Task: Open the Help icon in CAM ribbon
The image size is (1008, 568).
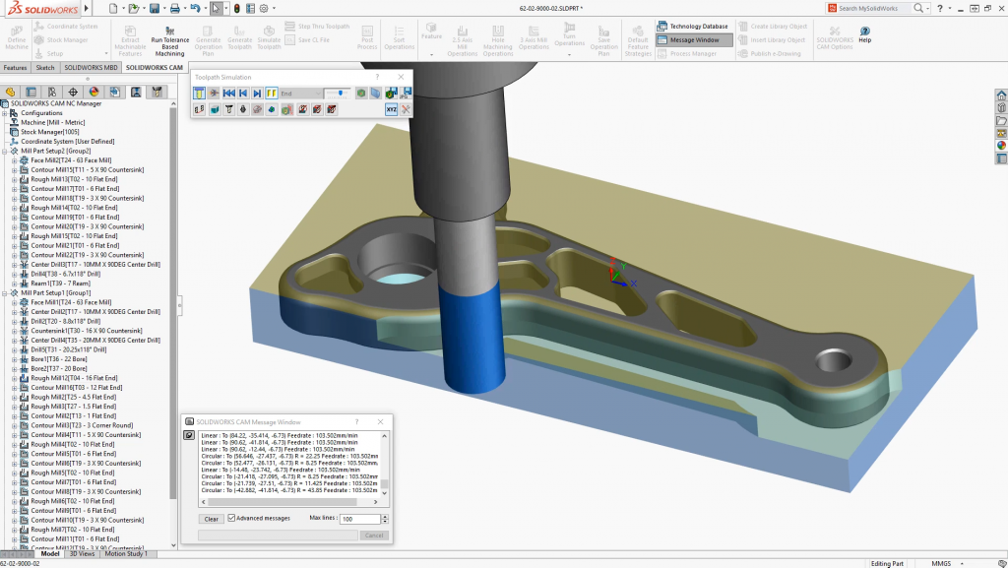Action: coord(864,34)
